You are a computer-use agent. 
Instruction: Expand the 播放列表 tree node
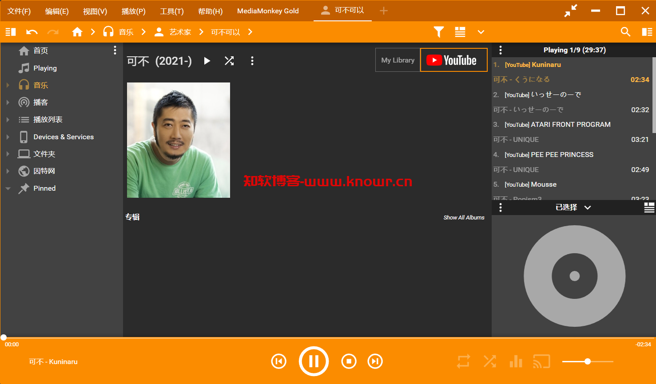coord(8,120)
